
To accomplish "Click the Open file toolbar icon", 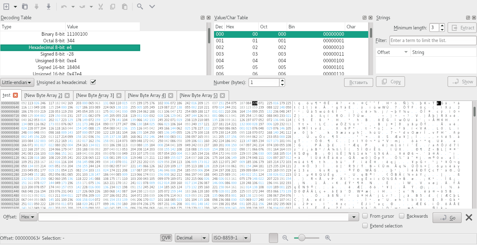I will point(25,6).
